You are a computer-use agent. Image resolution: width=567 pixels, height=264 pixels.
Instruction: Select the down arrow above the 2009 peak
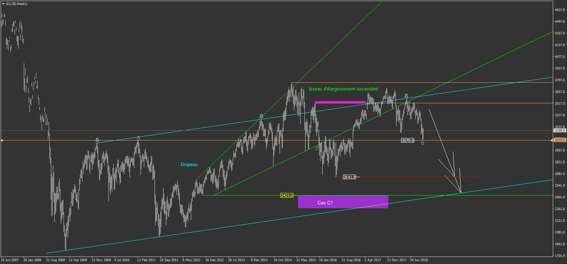(97, 140)
